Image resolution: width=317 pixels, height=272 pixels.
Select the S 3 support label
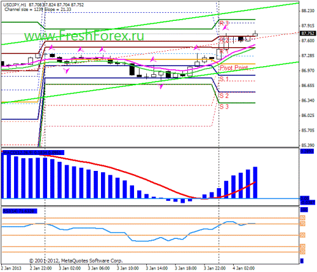pos(224,107)
